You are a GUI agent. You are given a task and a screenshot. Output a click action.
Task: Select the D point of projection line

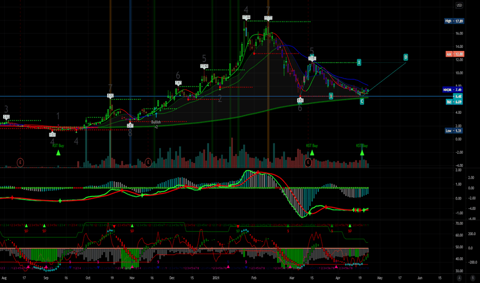click(406, 57)
